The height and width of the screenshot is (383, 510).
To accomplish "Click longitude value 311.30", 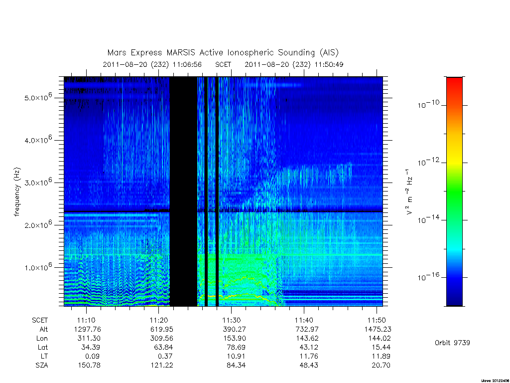I will pos(89,339).
